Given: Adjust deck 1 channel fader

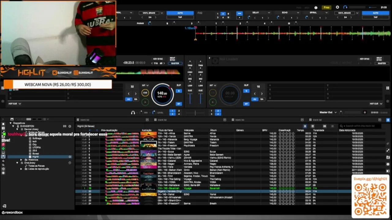Looking at the screenshot, I should [x=190, y=98].
